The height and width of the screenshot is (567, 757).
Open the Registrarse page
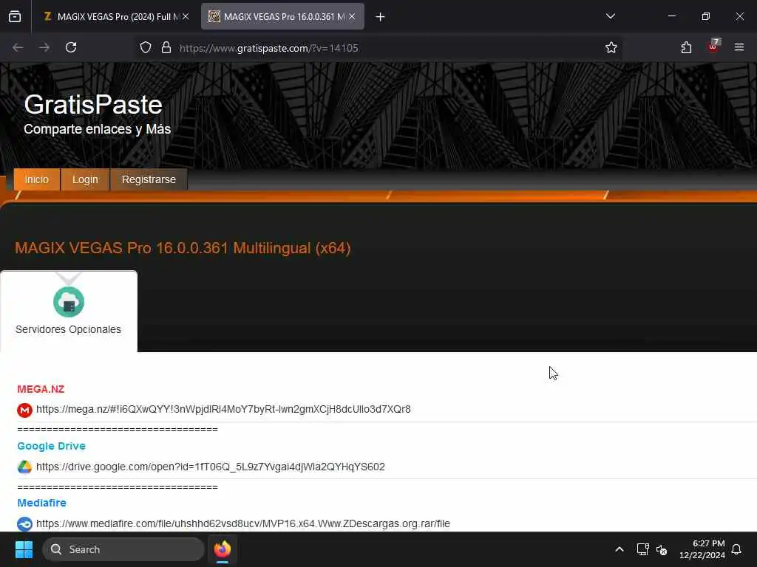click(149, 180)
